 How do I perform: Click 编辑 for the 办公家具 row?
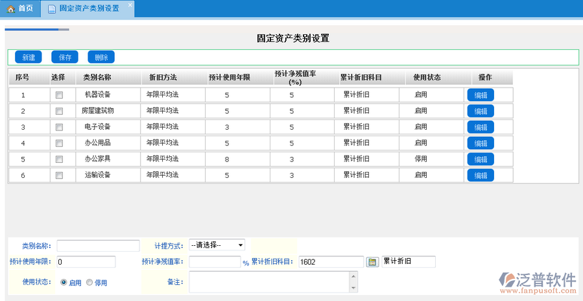[481, 159]
